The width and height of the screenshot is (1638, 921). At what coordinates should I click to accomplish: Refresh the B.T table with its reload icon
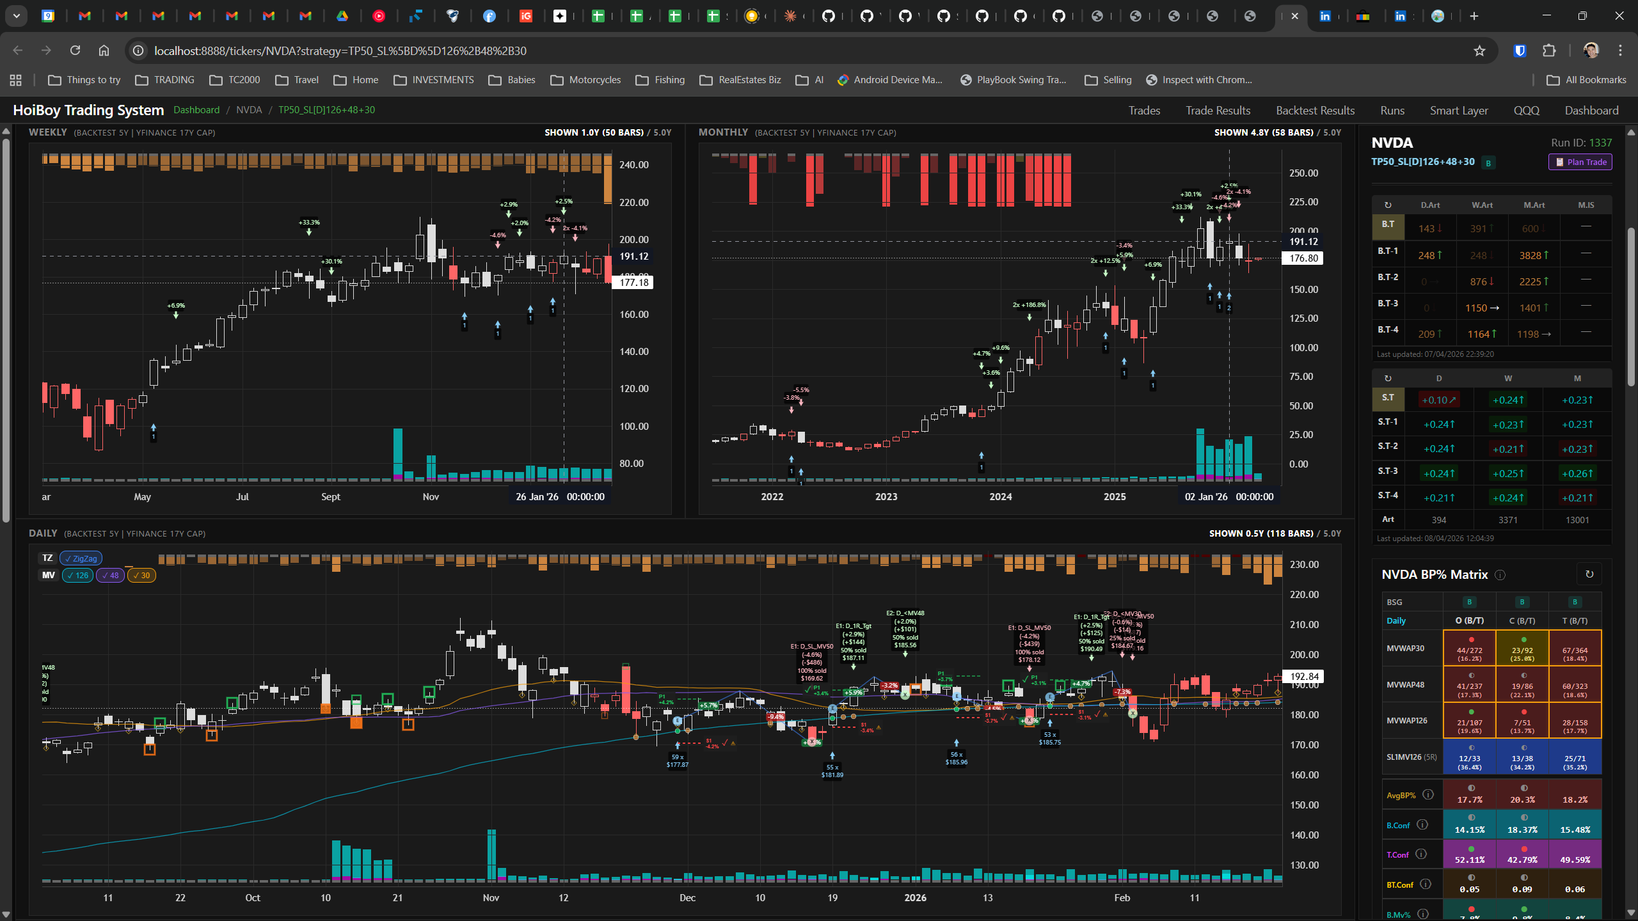pyautogui.click(x=1388, y=205)
